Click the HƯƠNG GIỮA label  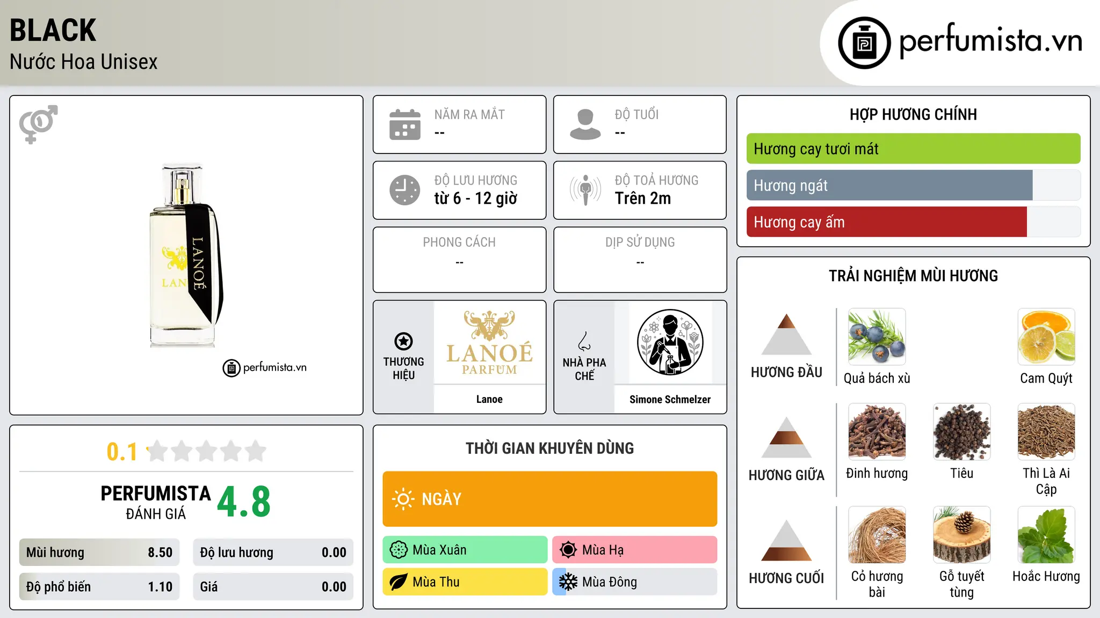tap(786, 475)
